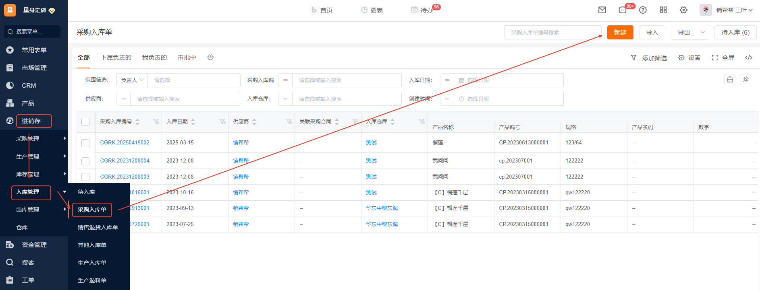Viewport: 760px width, 290px height.
Task: Switch to the 全部 tab
Action: click(x=83, y=58)
